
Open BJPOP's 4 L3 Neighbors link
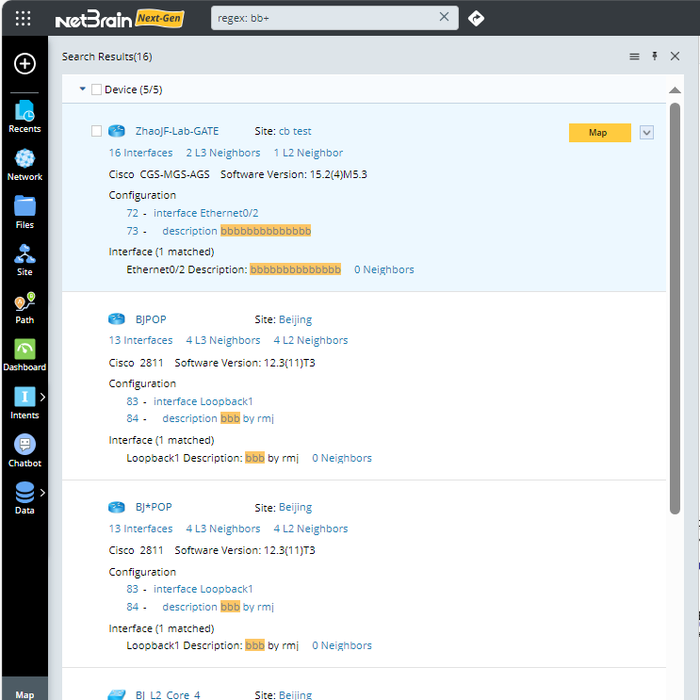click(222, 340)
